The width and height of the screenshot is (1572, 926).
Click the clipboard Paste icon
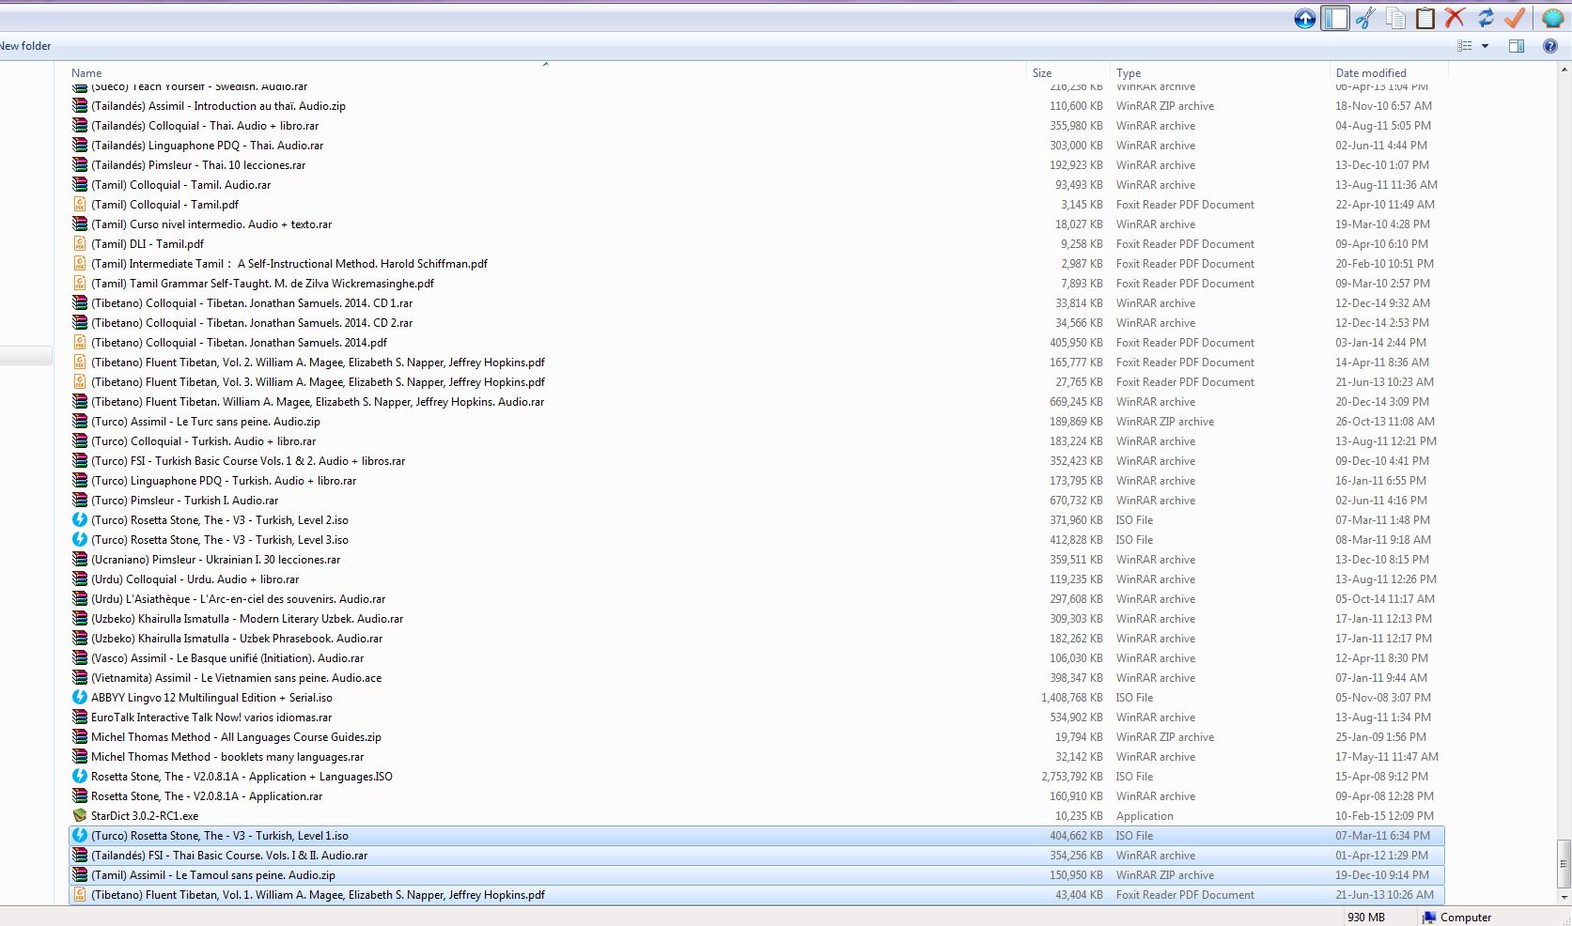[x=1425, y=18]
